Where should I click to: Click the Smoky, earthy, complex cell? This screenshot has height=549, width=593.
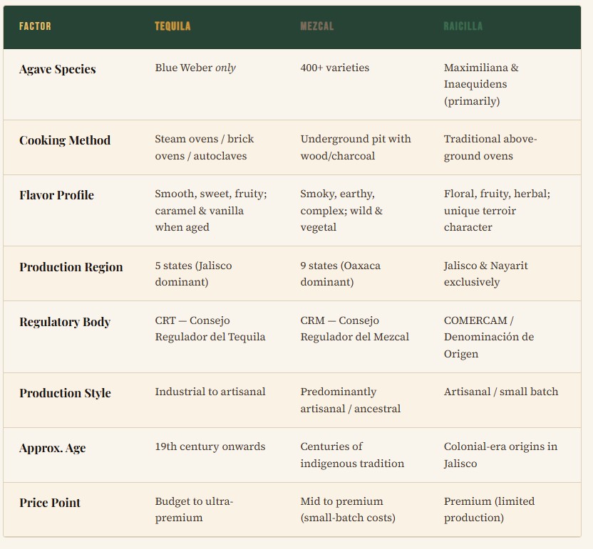pos(341,211)
